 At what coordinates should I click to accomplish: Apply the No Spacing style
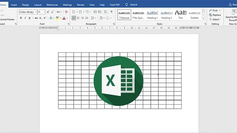(x=138, y=15)
